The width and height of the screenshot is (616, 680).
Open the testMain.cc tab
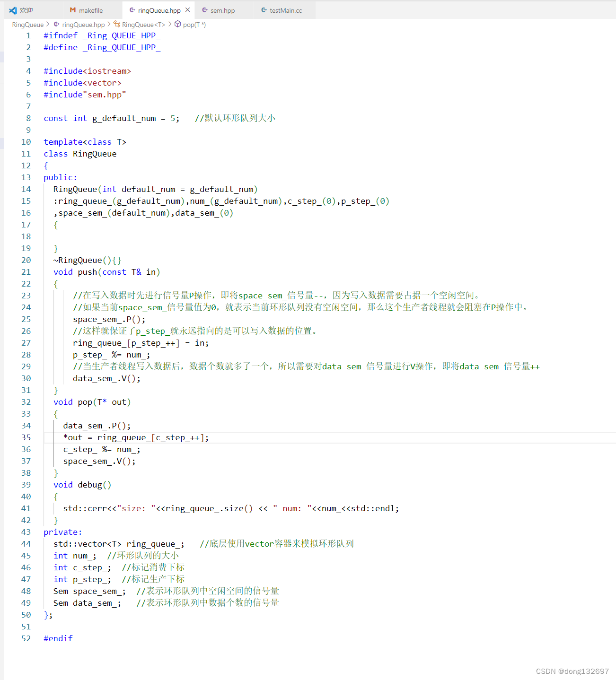pos(285,10)
